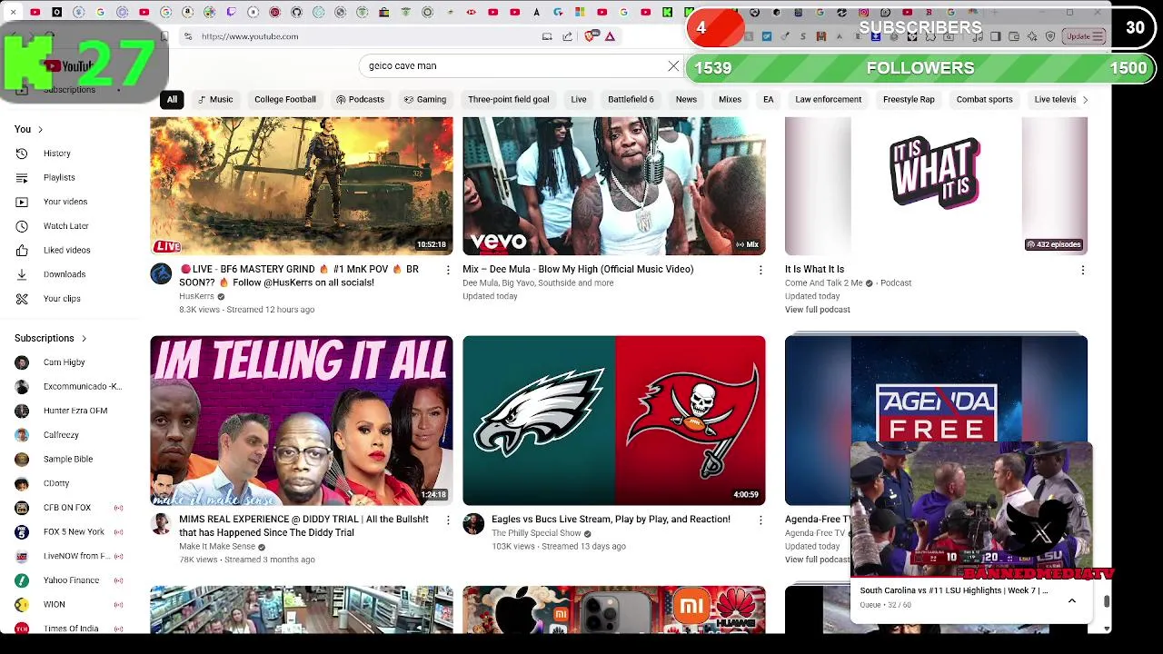The height and width of the screenshot is (654, 1163).
Task: Select the Combat sports chip
Action: tap(984, 100)
